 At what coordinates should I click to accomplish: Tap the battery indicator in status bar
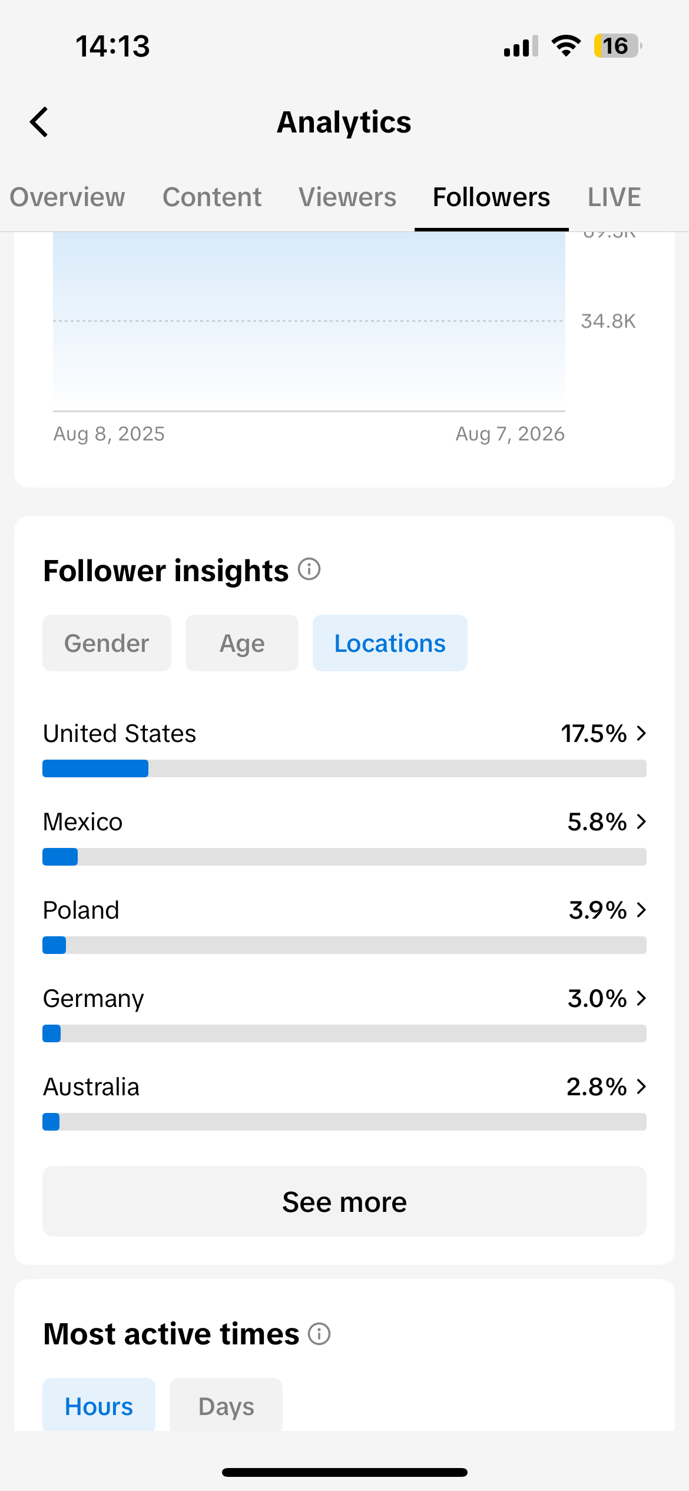[618, 46]
